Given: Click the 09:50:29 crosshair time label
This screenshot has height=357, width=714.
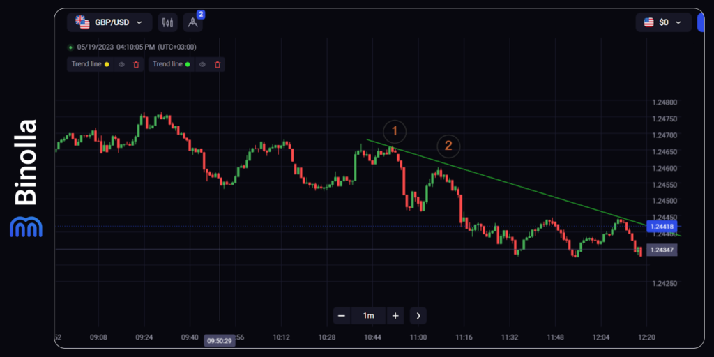Looking at the screenshot, I should point(220,340).
